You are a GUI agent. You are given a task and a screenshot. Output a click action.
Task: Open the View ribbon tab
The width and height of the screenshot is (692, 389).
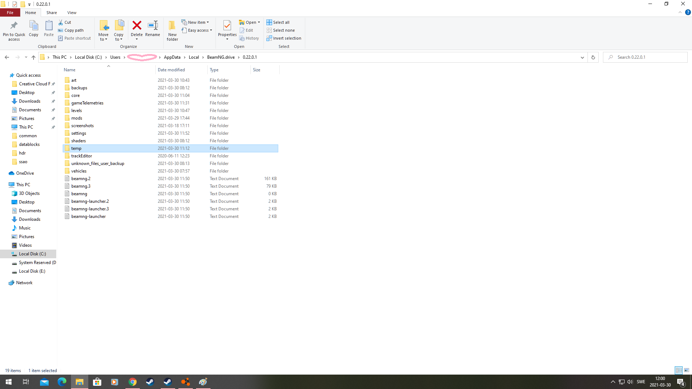(72, 13)
